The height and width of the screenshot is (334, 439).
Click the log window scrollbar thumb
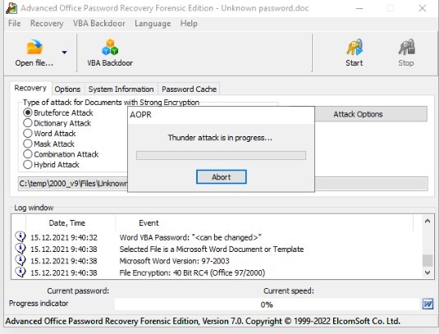[x=428, y=260]
